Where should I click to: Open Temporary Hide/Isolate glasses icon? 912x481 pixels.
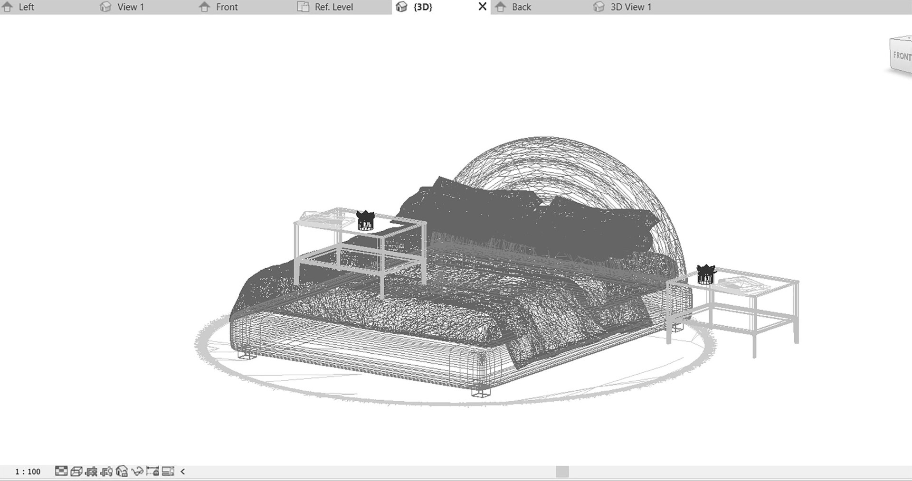tap(137, 471)
